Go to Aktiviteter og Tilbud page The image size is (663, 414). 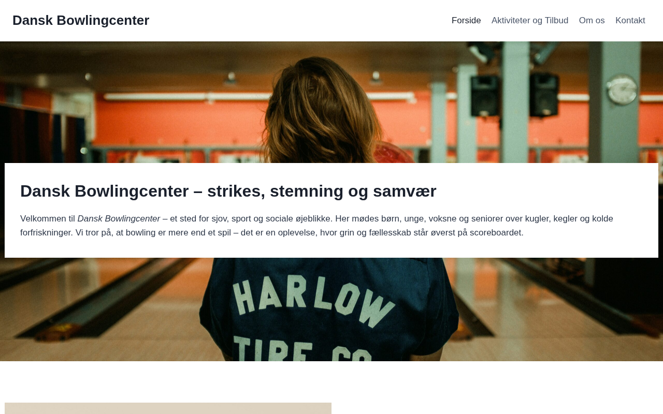click(530, 21)
